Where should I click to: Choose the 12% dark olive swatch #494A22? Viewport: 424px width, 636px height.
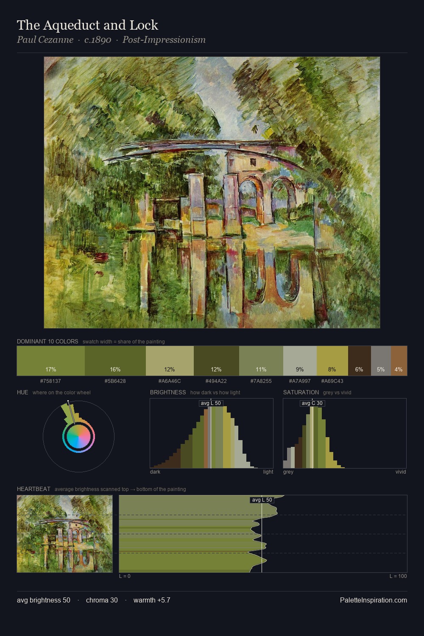click(216, 361)
